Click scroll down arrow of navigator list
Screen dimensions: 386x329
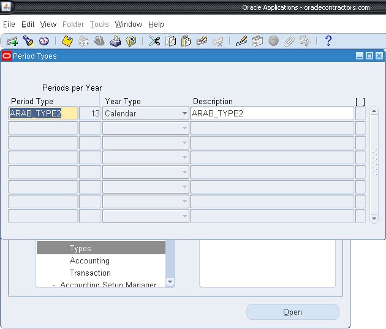pos(170,282)
